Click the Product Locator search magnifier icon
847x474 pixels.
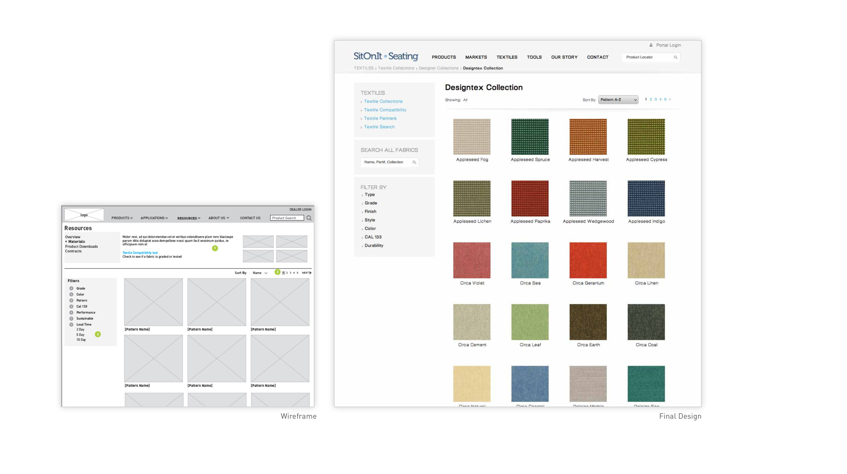tap(675, 57)
